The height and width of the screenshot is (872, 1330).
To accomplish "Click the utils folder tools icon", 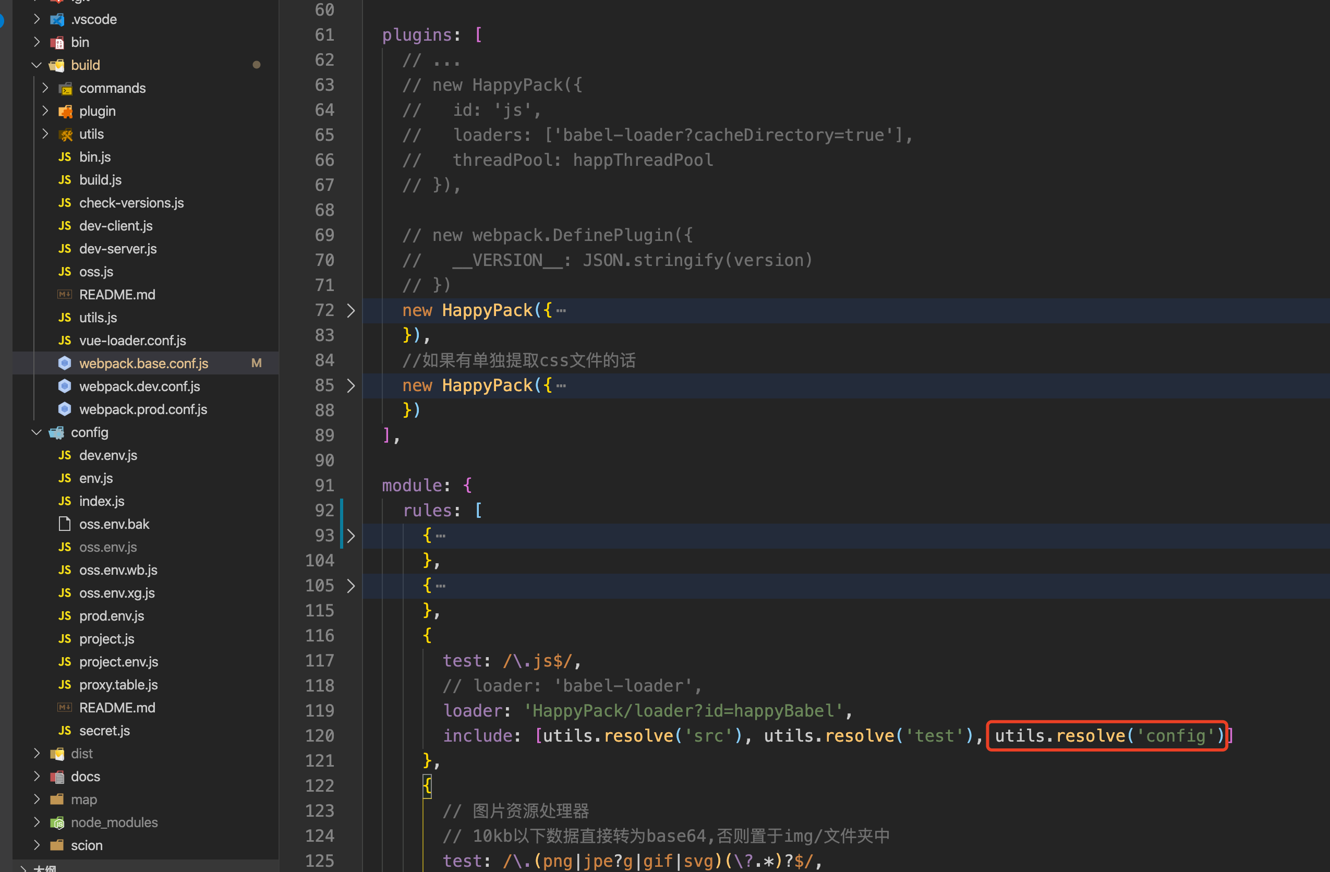I will [65, 134].
